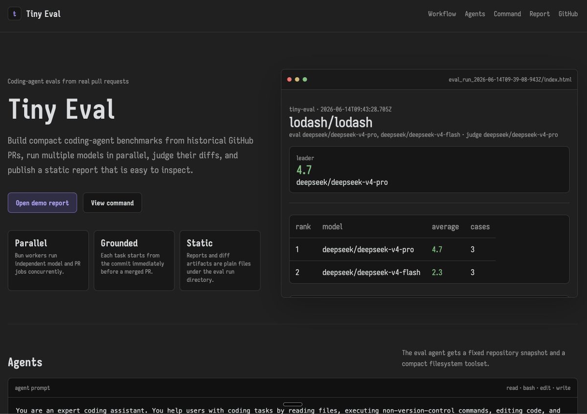Click 'Coding-agent evals from real pull requests' tagline
This screenshot has height=414, width=587.
68,81
